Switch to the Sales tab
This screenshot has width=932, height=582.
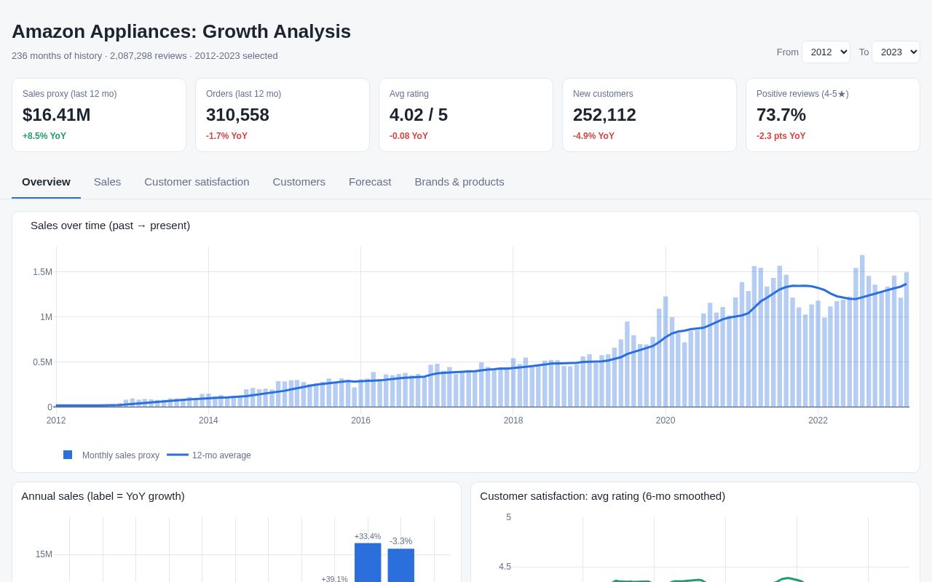[107, 182]
